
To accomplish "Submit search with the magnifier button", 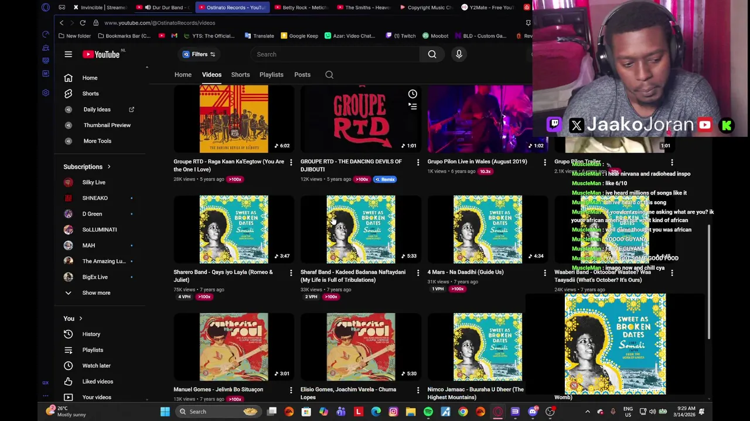I will pyautogui.click(x=432, y=54).
